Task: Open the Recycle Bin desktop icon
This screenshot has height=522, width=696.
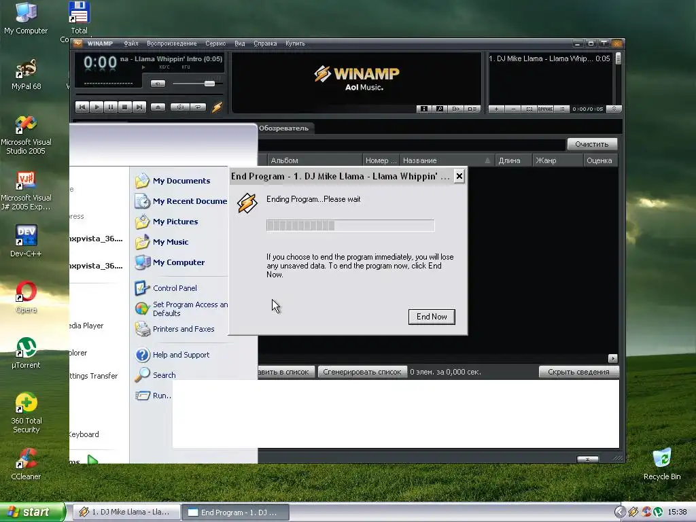Action: pyautogui.click(x=662, y=464)
